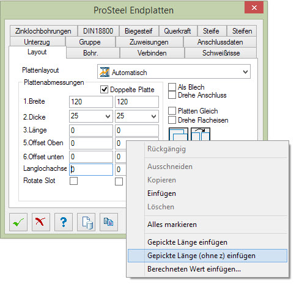Enable Als Blech option

click(x=172, y=87)
